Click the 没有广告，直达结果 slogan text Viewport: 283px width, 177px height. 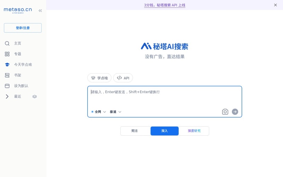pyautogui.click(x=164, y=57)
